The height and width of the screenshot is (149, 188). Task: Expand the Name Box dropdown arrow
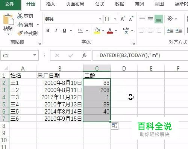click(x=35, y=55)
